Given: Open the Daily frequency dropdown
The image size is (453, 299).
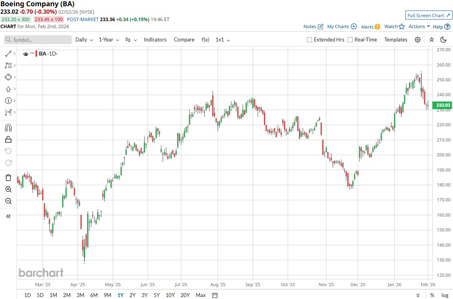Looking at the screenshot, I should [x=84, y=39].
